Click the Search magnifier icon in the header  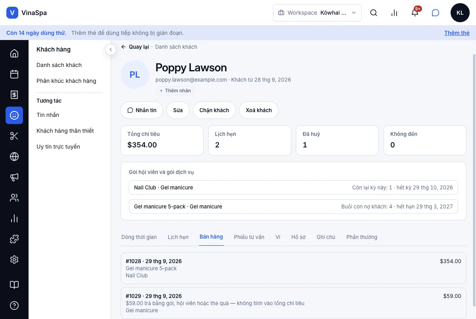pyautogui.click(x=374, y=13)
